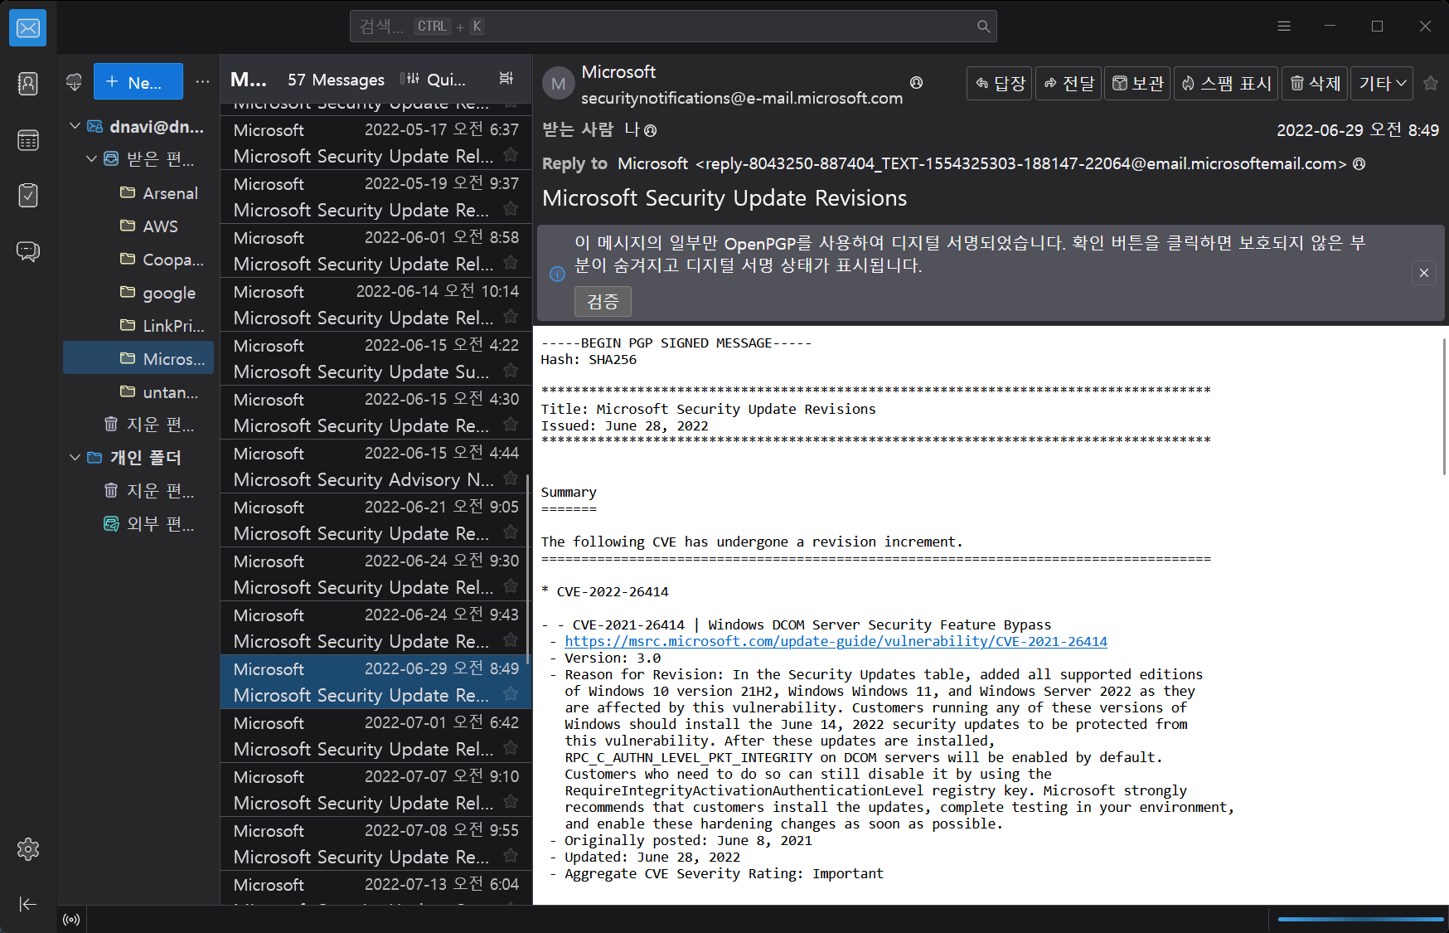Click the 57 Messages count label
The width and height of the screenshot is (1449, 933).
tap(336, 80)
